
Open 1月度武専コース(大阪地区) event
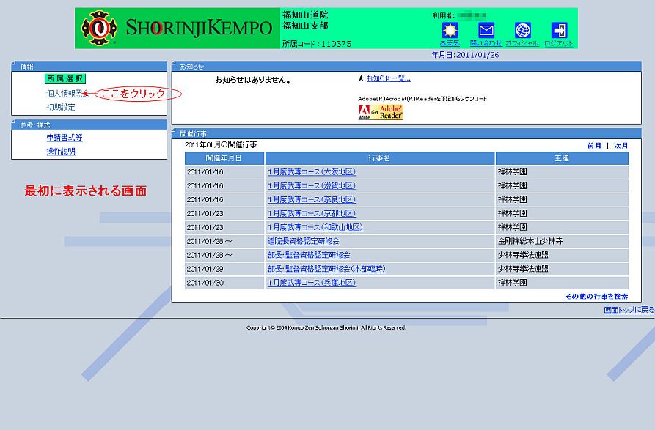click(312, 172)
